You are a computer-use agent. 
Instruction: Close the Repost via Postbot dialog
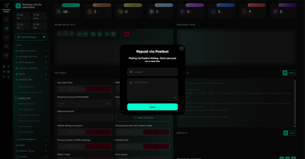pos(181,48)
